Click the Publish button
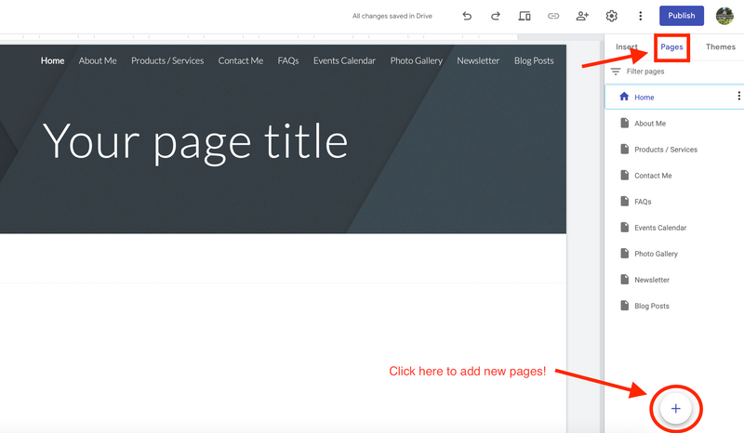 click(x=682, y=16)
